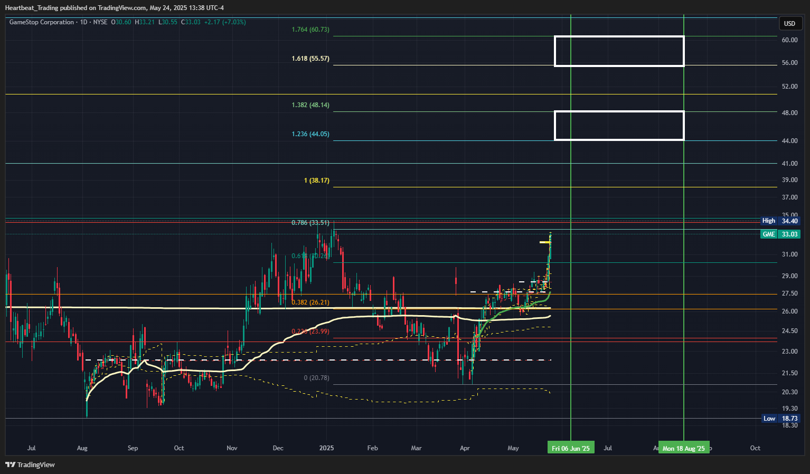Select the 'Fri 06 Jun '25' date marker

(571, 448)
